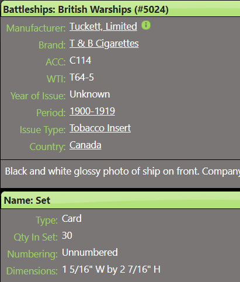
Task: Click the Name: Set section header
Action: tap(120, 200)
